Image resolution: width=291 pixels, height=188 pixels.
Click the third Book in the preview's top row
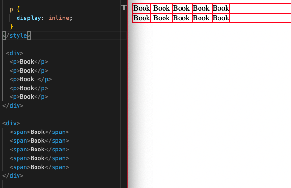(182, 8)
